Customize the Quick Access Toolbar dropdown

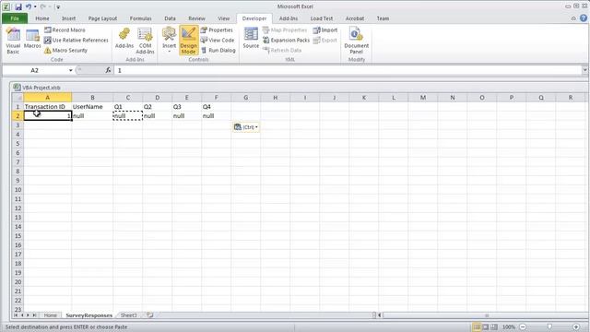57,6
